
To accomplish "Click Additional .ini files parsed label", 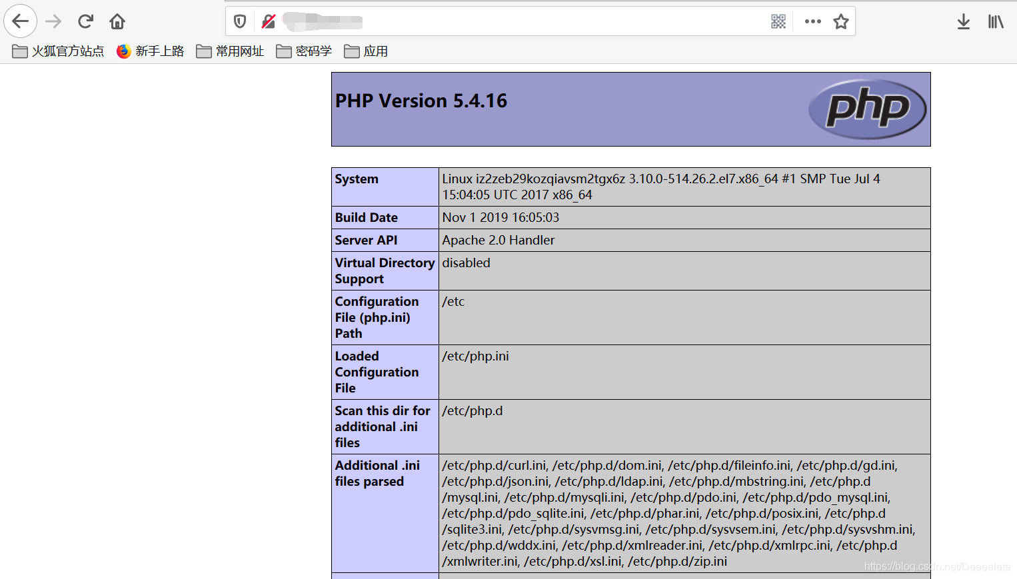I will [x=377, y=473].
